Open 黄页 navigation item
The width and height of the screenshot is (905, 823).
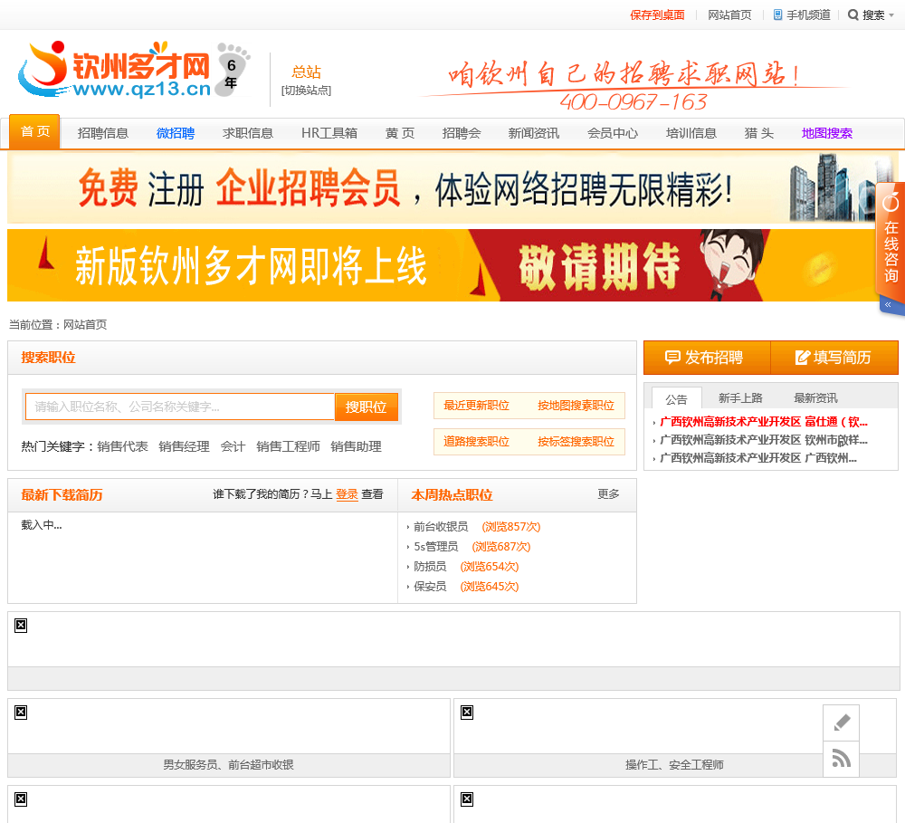(400, 133)
